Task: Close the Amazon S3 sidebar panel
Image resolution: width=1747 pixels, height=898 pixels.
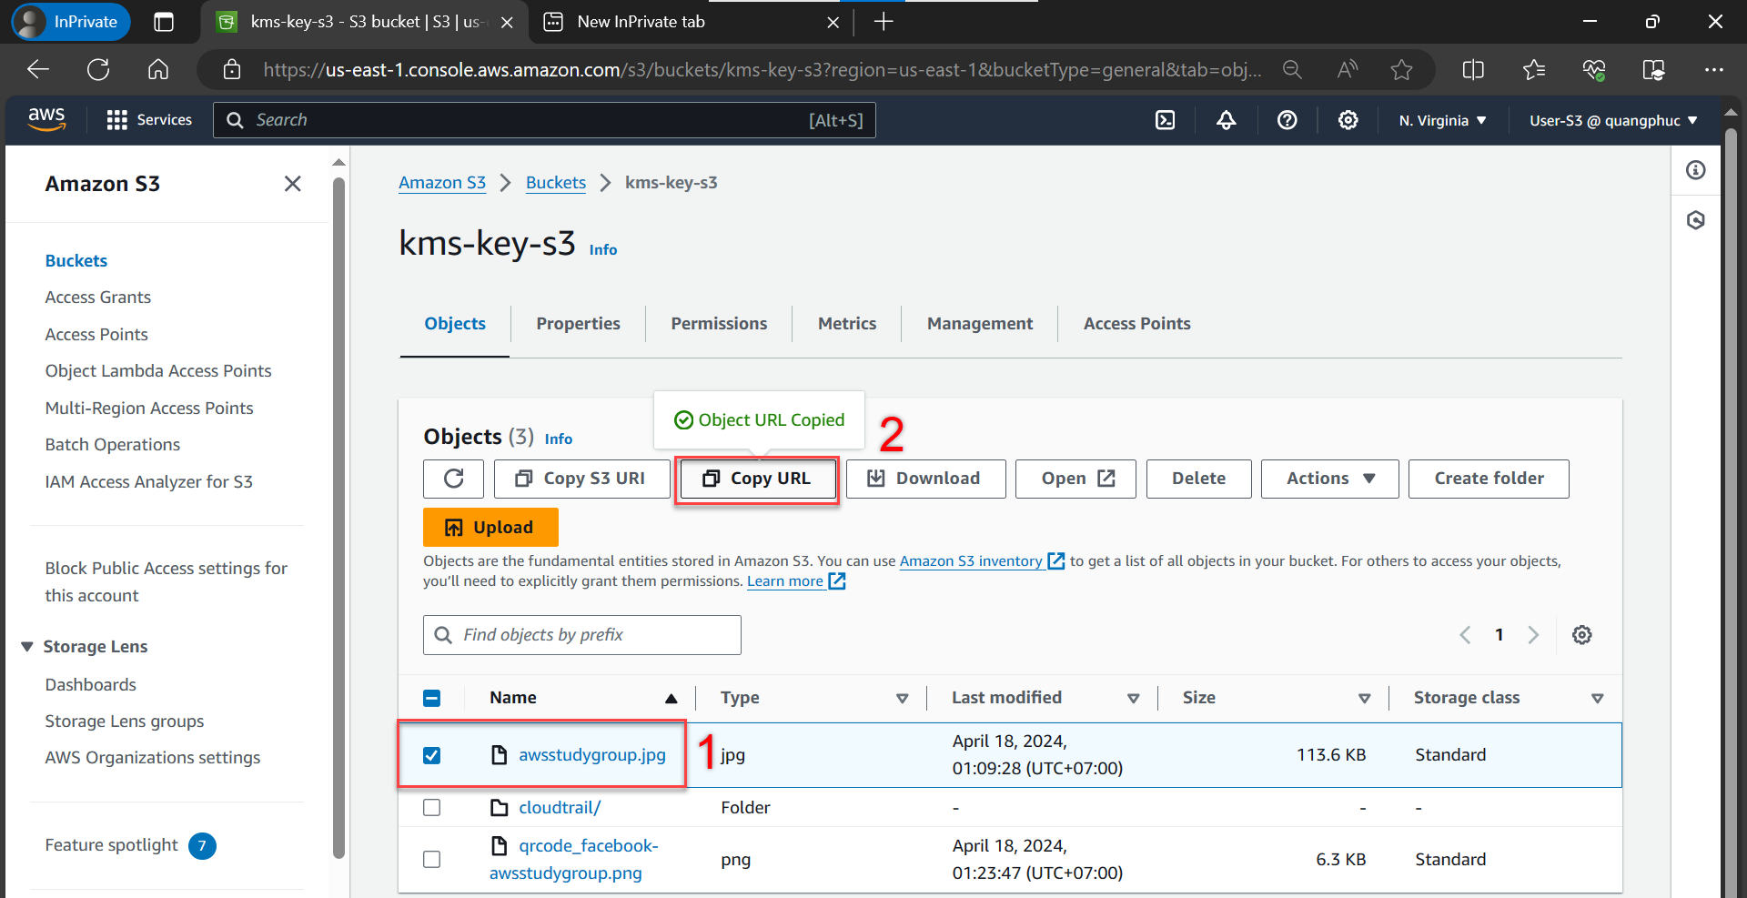Action: 292,184
